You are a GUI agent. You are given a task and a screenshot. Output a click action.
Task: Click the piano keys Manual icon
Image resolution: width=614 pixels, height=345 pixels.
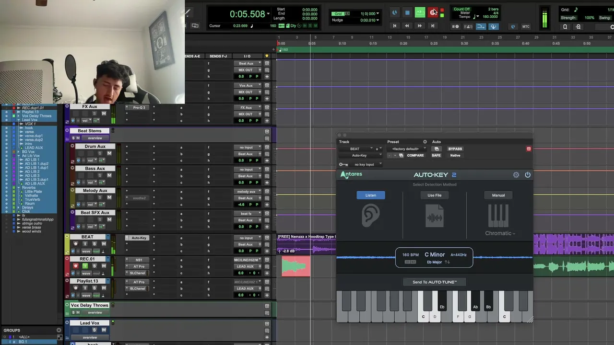(x=498, y=216)
